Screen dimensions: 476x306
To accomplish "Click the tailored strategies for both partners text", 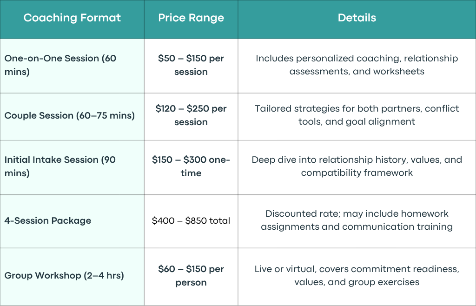I will (357, 115).
